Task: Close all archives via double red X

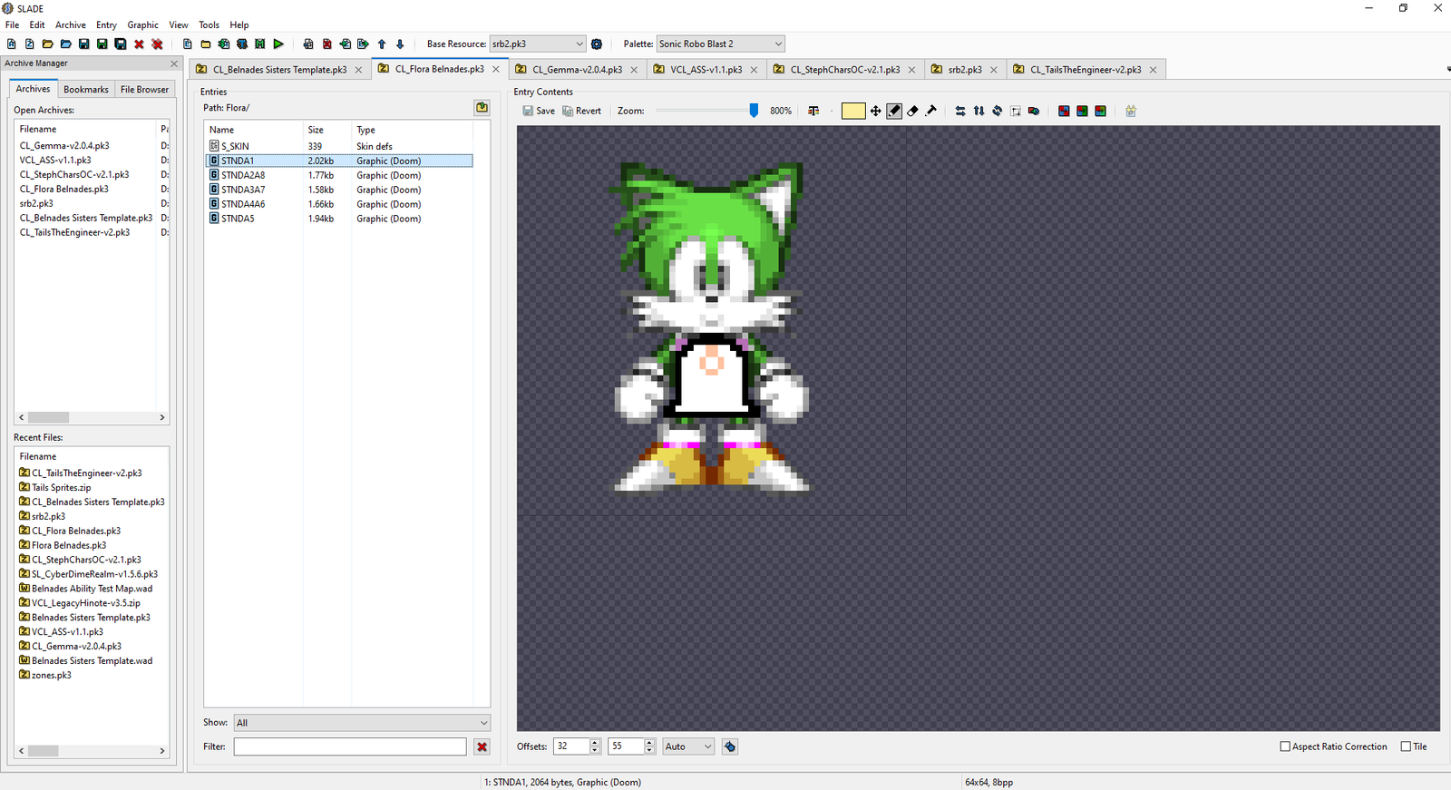Action: coord(157,44)
